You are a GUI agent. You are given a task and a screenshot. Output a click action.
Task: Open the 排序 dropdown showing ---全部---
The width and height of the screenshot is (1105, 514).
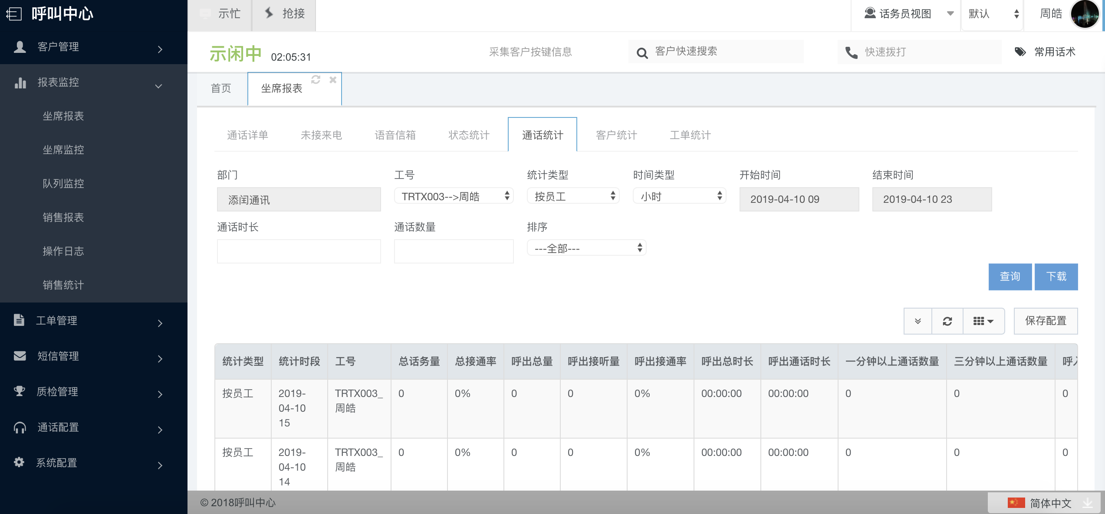click(586, 248)
